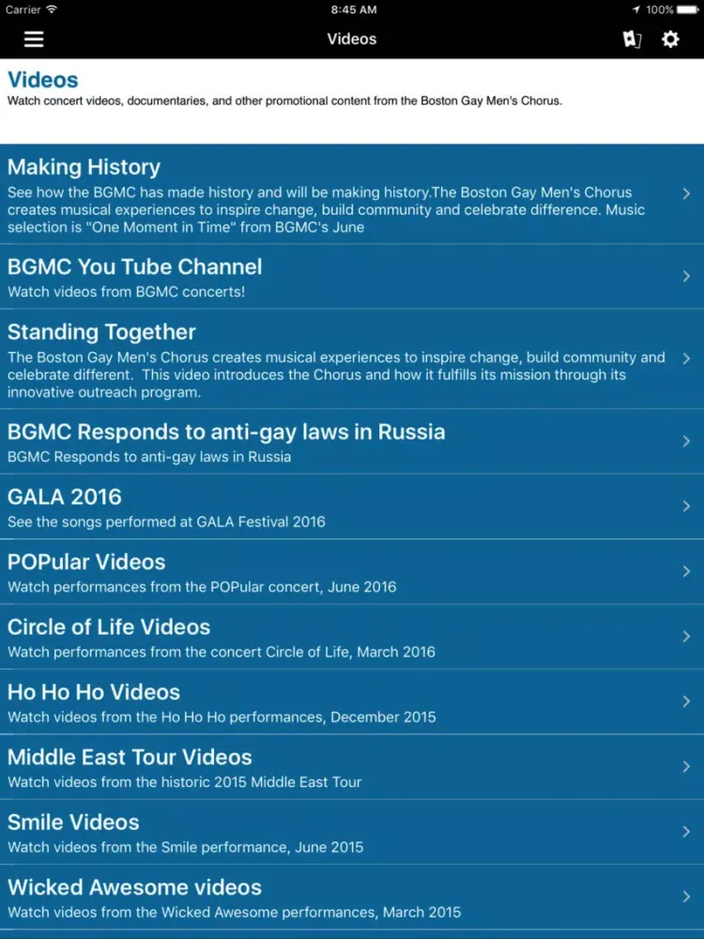Image resolution: width=704 pixels, height=939 pixels.
Task: Tap the Standing Together description paragraph
Action: click(336, 375)
